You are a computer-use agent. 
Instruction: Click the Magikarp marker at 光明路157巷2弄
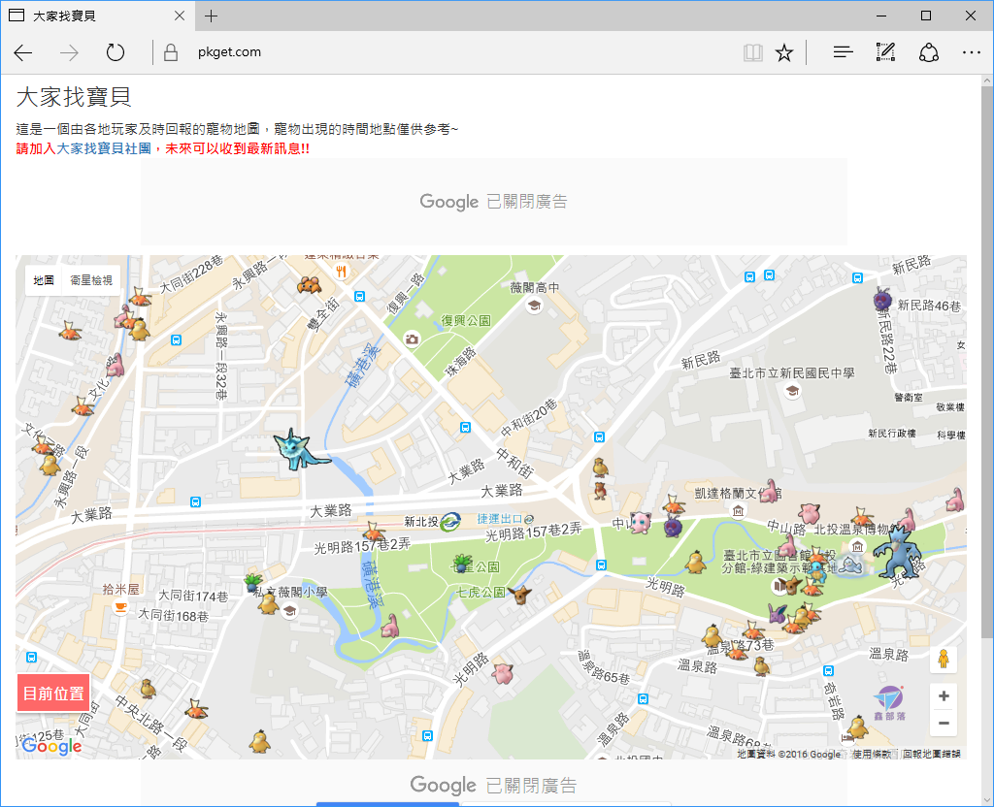click(374, 532)
